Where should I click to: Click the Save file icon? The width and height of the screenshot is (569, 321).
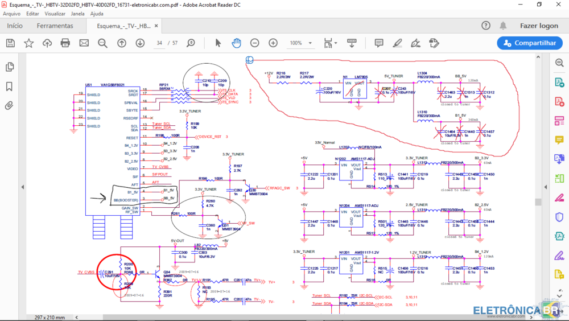10,43
